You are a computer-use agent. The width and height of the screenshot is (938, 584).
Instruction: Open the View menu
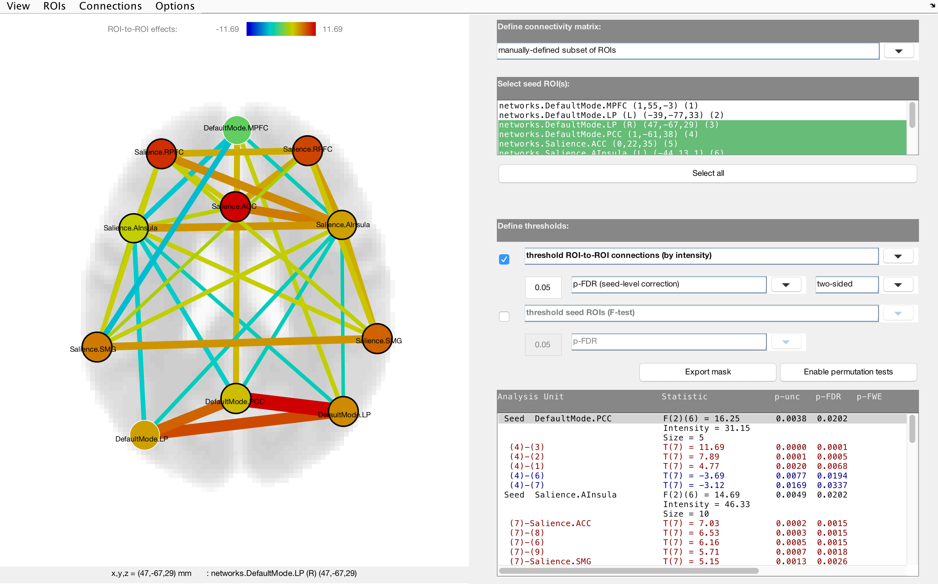(x=18, y=6)
